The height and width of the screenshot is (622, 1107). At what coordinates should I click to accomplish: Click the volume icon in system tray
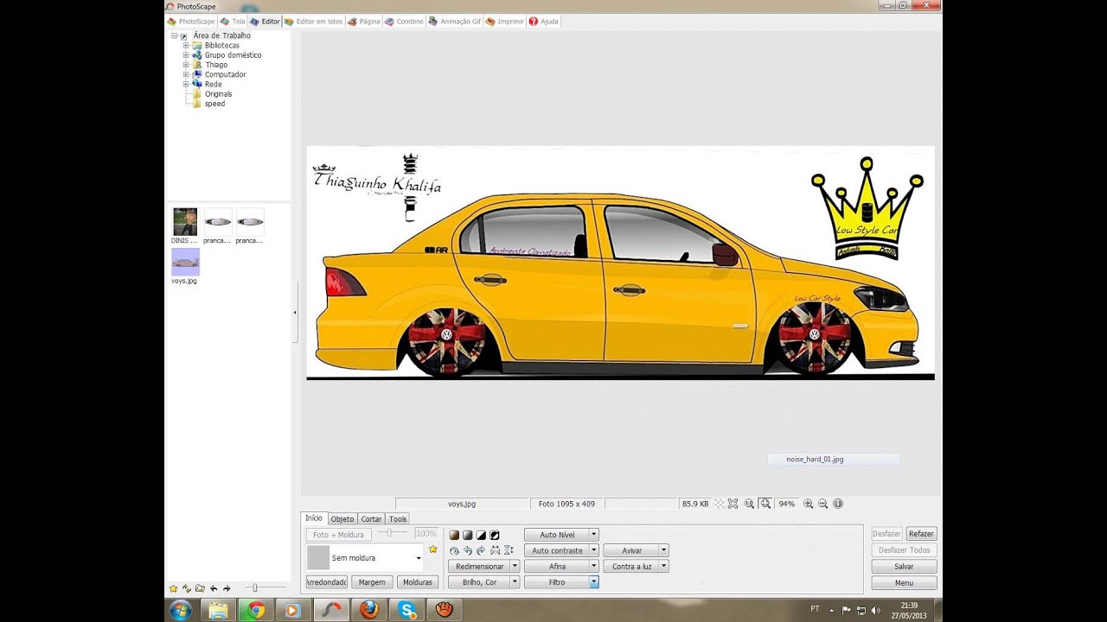(876, 610)
